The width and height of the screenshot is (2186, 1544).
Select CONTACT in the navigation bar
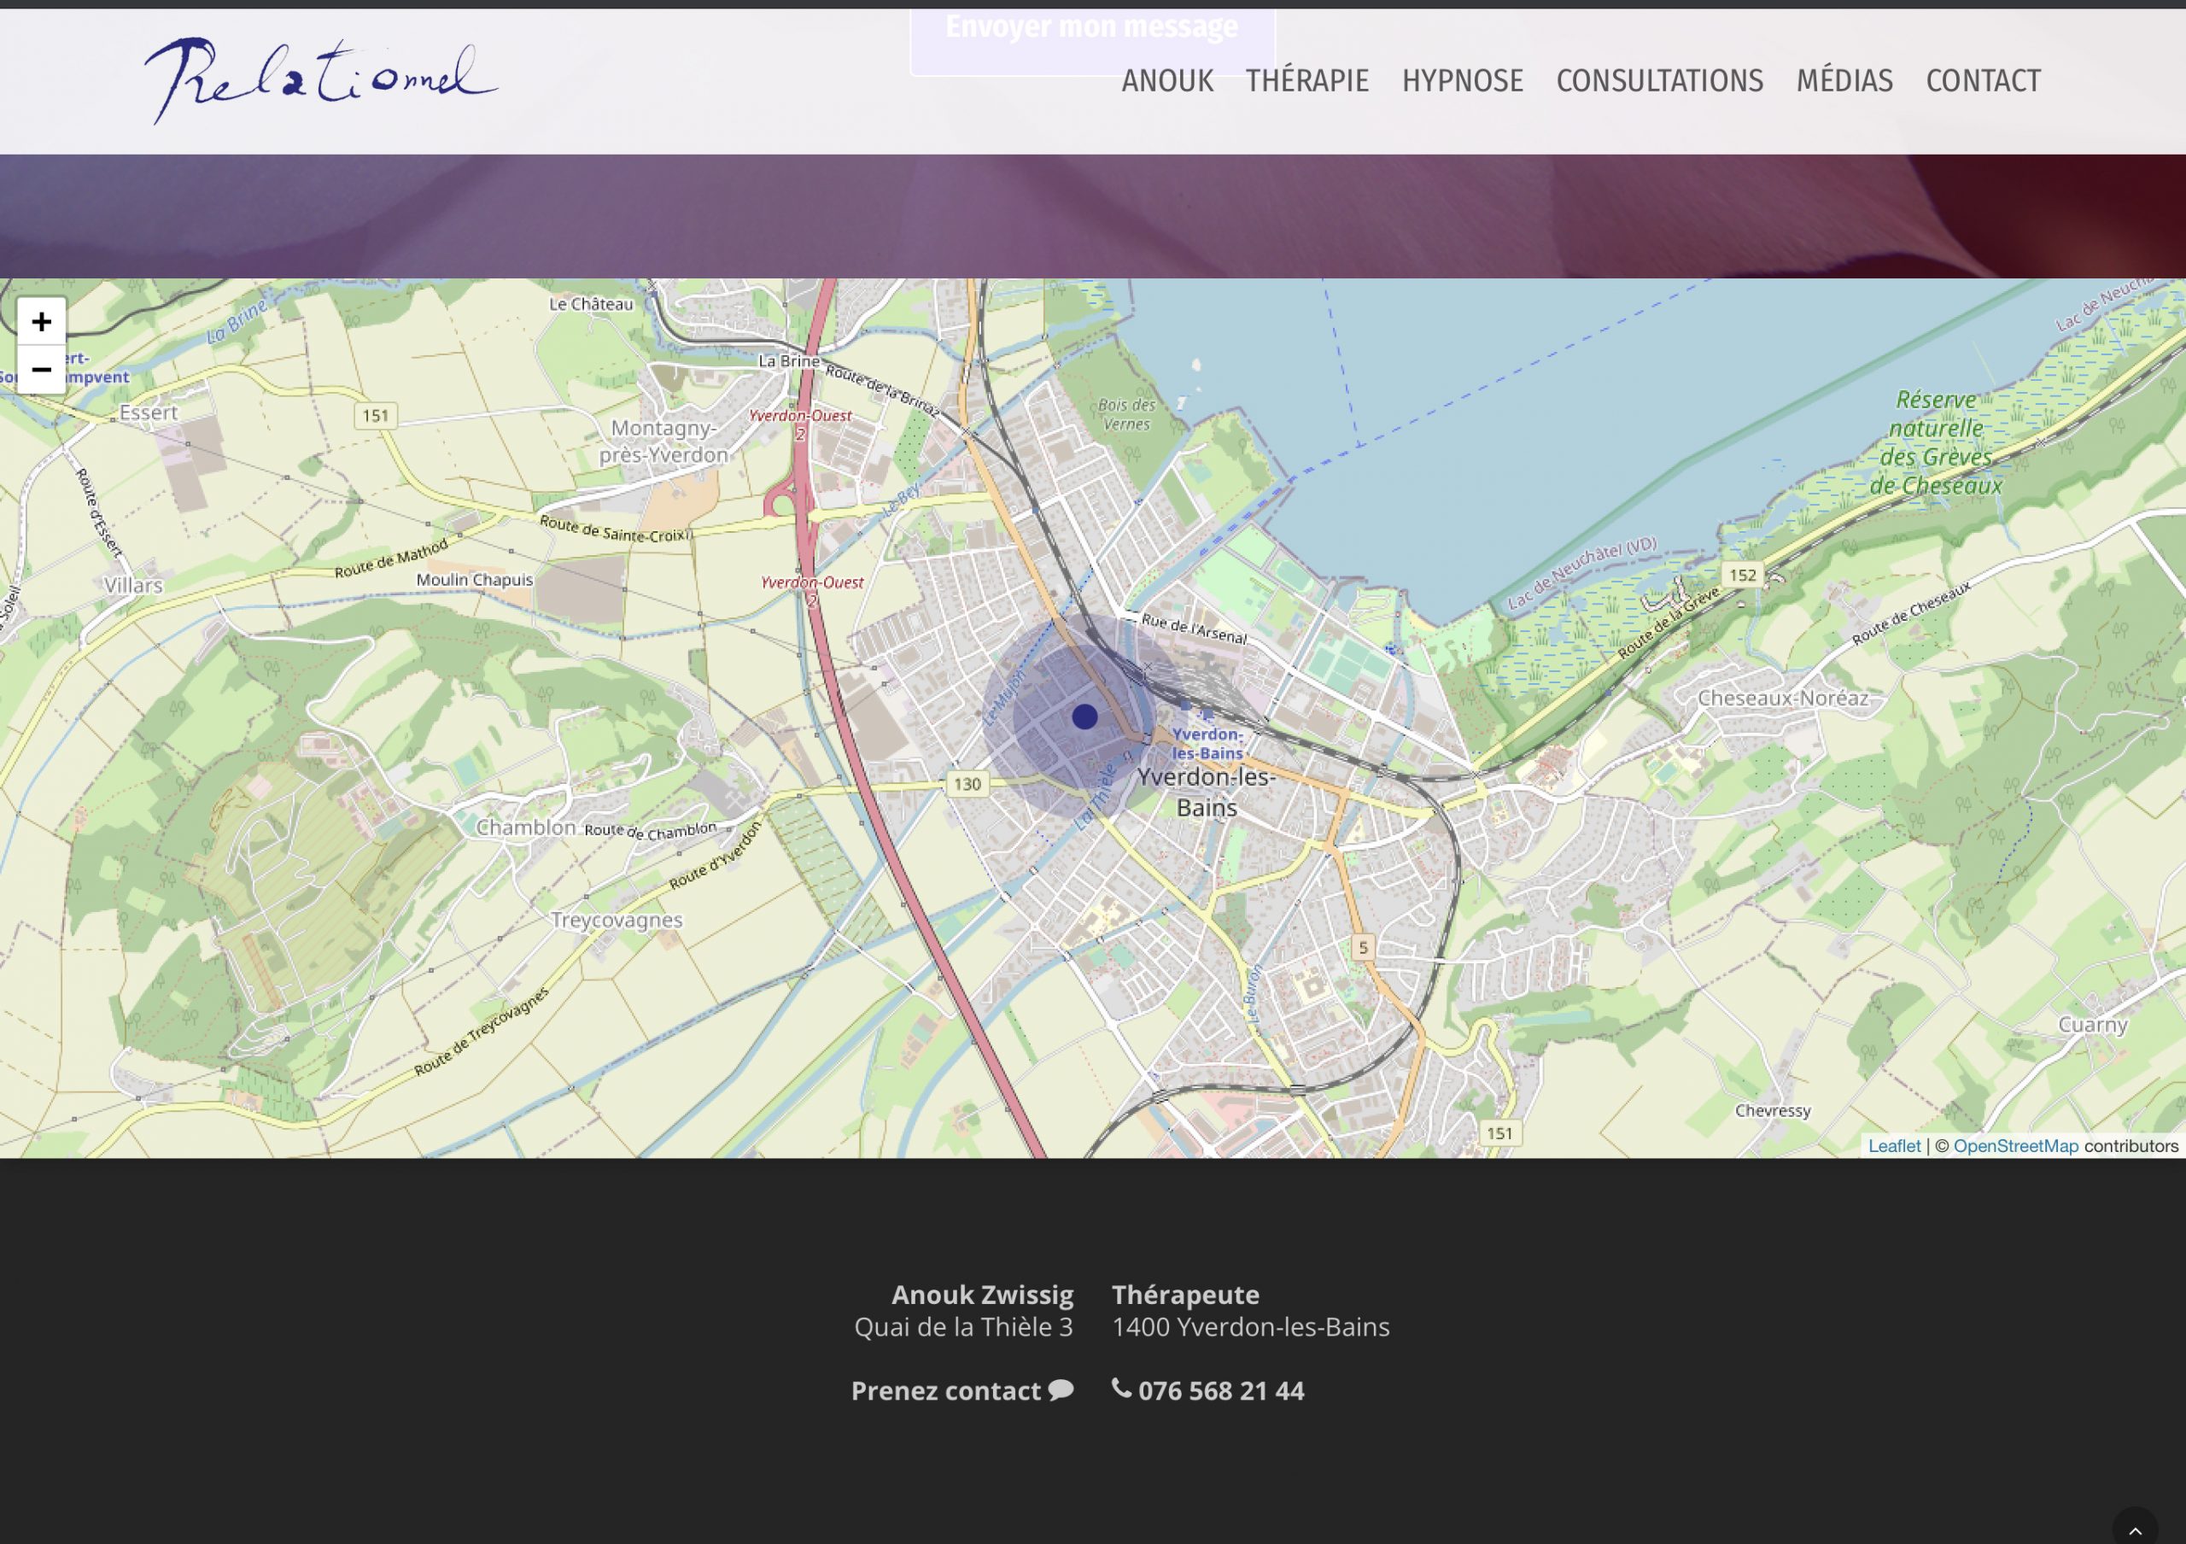click(1981, 81)
